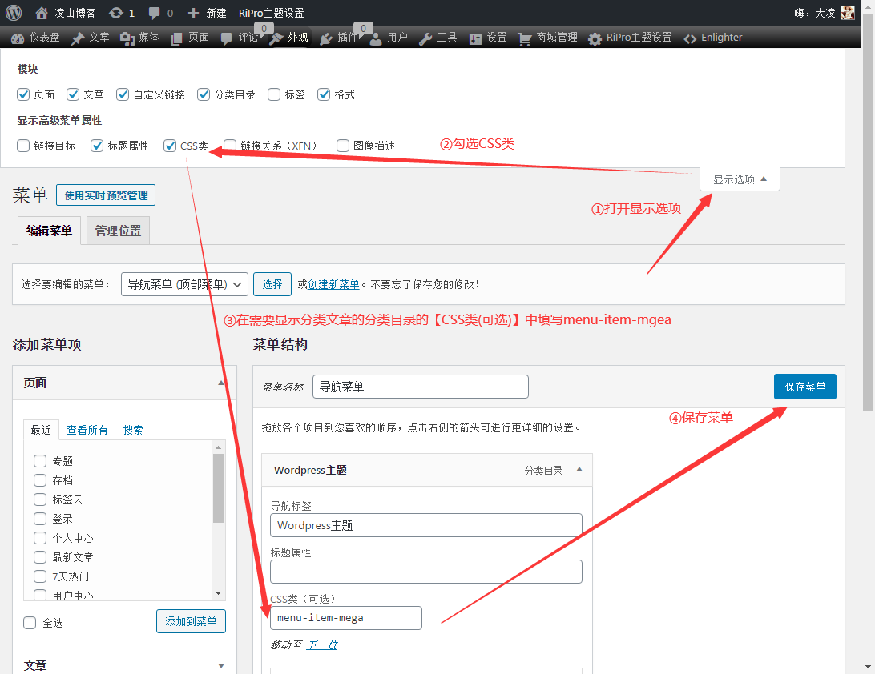Open the comments bubble icon in admin bar

coord(155,13)
